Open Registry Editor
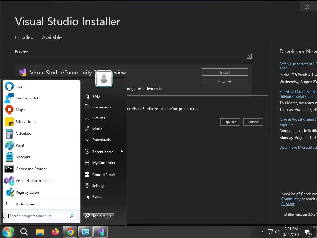Screen dimensions: 317x238 tap(41, 192)
